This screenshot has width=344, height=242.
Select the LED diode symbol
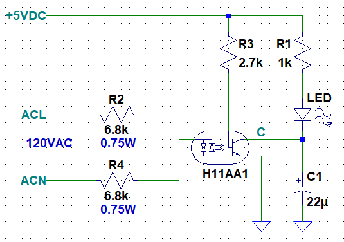303,115
